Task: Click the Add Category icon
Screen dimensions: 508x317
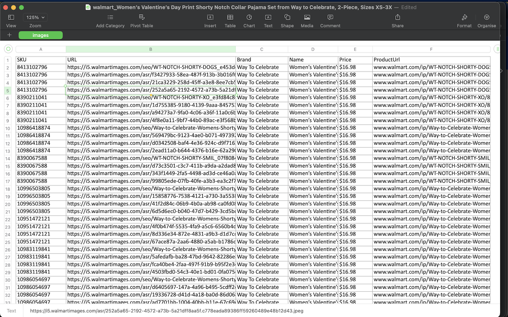Action: [x=110, y=17]
